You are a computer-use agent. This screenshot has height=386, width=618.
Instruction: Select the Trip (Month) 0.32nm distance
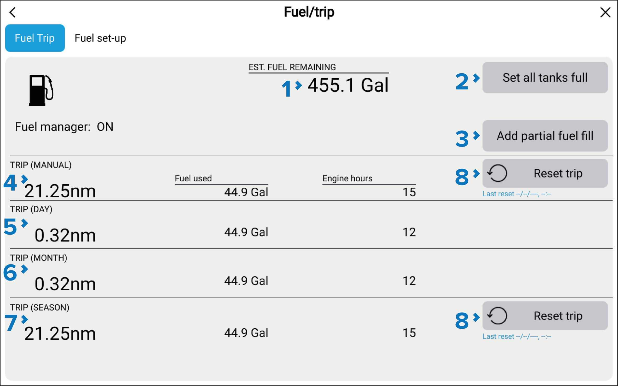[65, 284]
